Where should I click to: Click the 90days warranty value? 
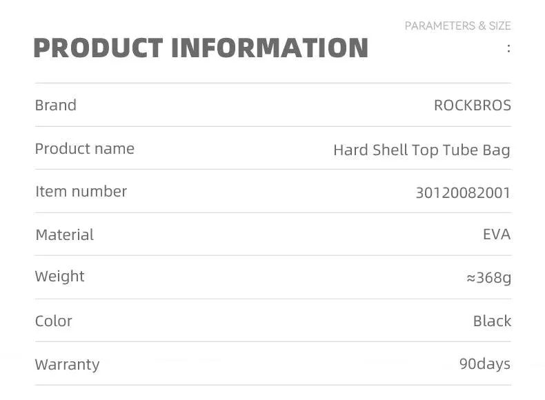485,364
